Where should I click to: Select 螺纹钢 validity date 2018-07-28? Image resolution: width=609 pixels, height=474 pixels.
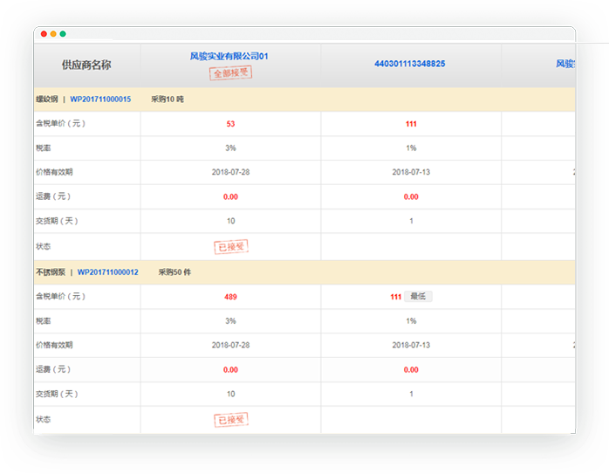click(x=230, y=172)
